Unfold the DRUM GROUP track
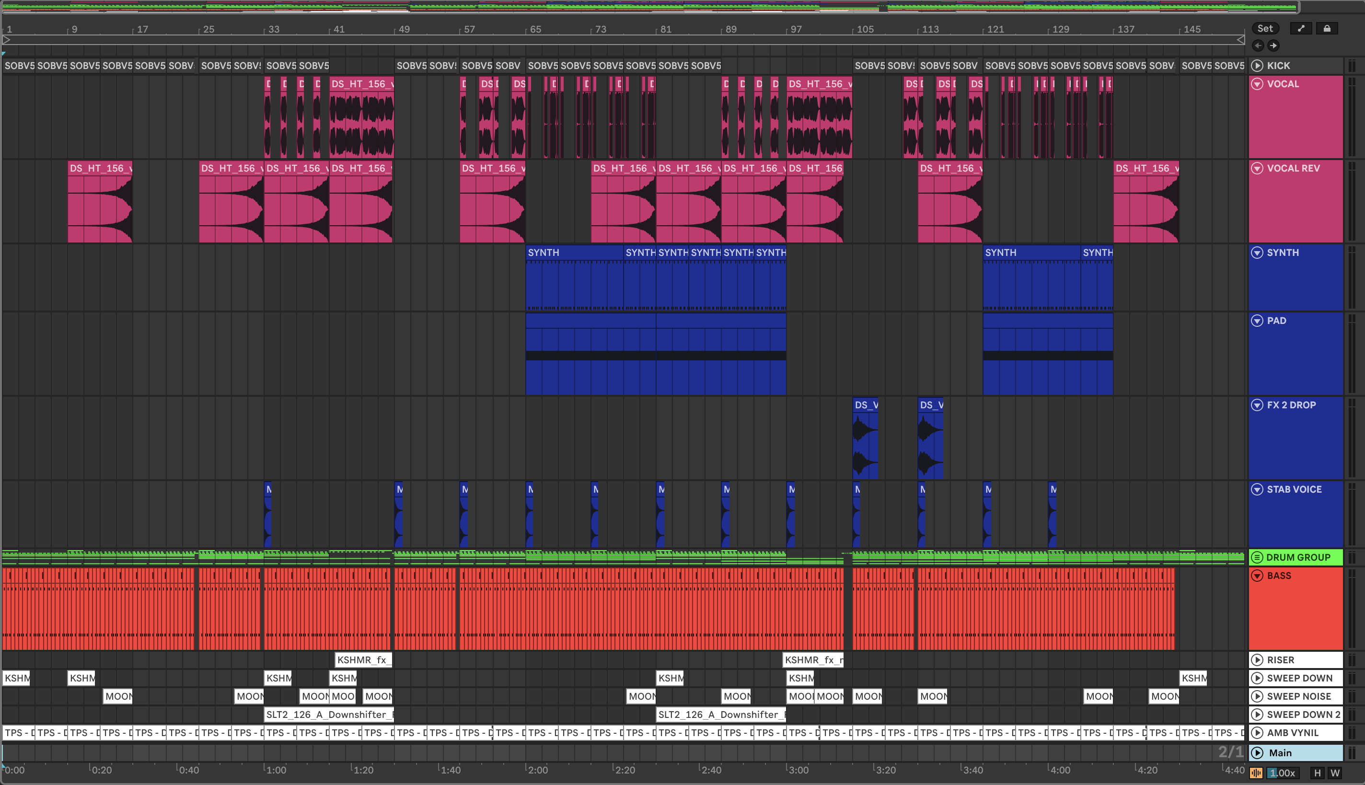 click(1257, 557)
